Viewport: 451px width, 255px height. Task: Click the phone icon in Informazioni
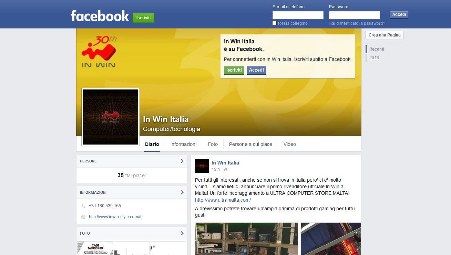click(x=83, y=206)
